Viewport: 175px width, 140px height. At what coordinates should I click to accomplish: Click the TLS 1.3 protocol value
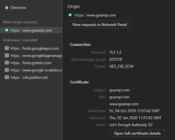point(115,52)
